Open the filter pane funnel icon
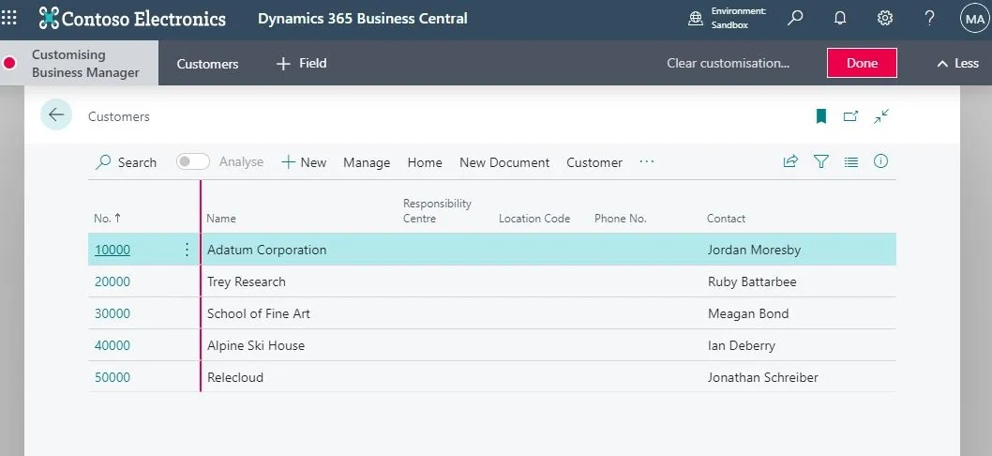The width and height of the screenshot is (992, 456). (821, 161)
